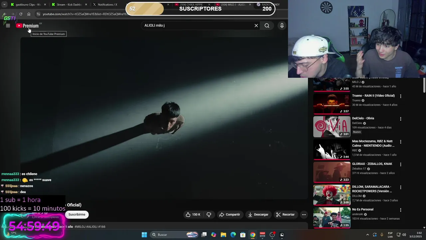This screenshot has width=426, height=240.
Task: Subscribe with the Suscribirme button
Action: (77, 215)
